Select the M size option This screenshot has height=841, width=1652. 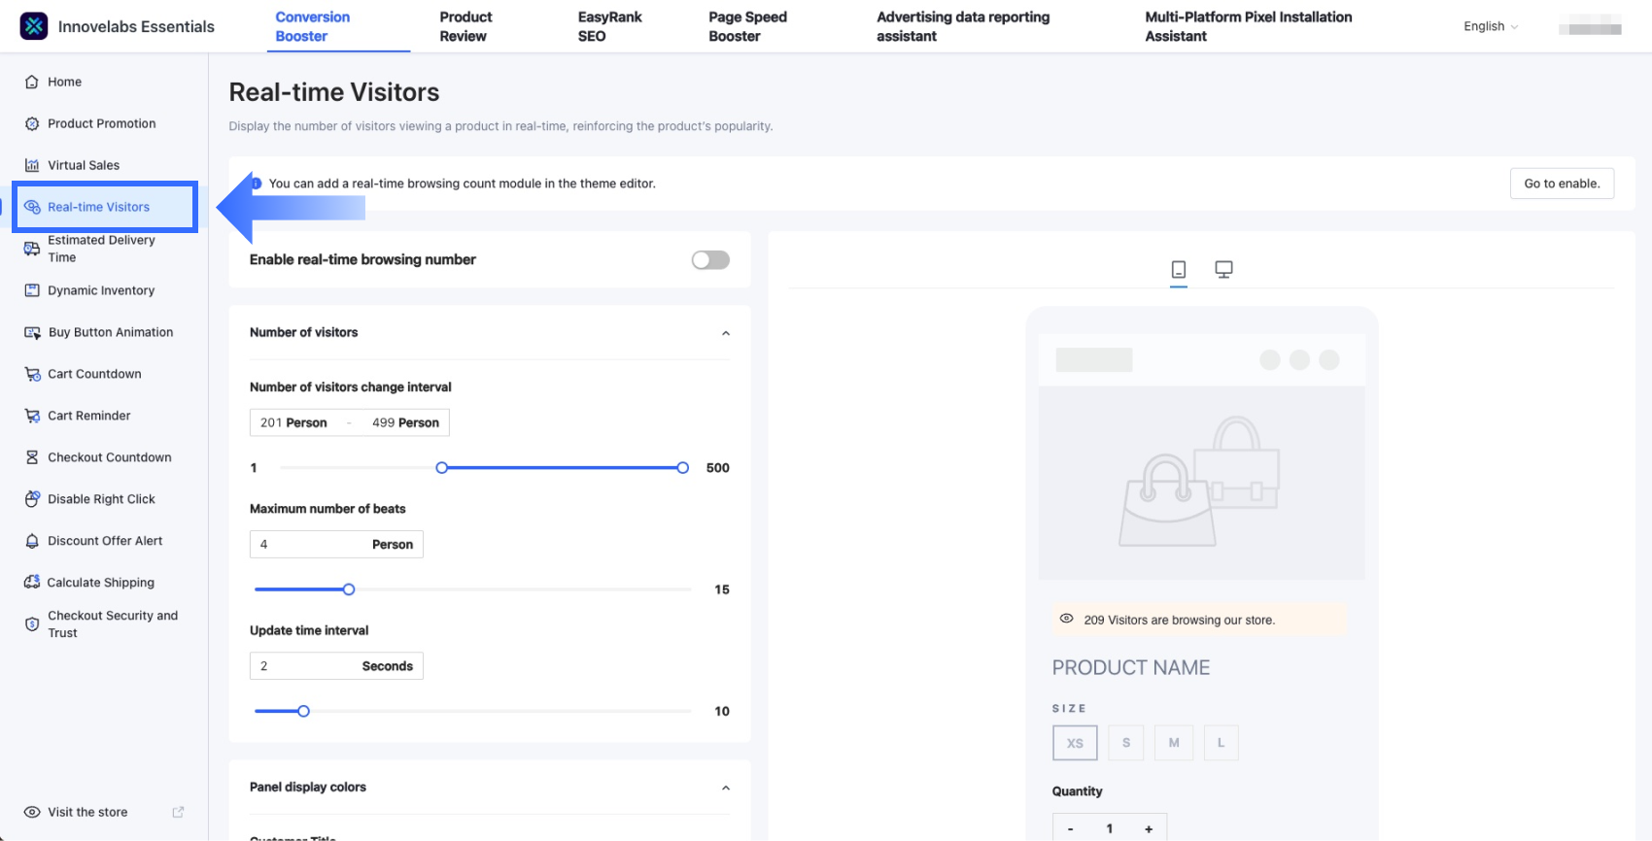[x=1174, y=743]
